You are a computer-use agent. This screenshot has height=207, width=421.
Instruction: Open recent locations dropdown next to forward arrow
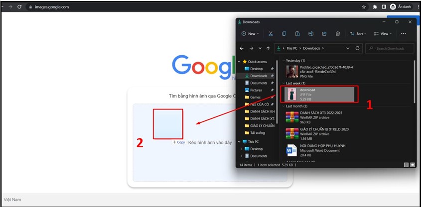click(260, 48)
